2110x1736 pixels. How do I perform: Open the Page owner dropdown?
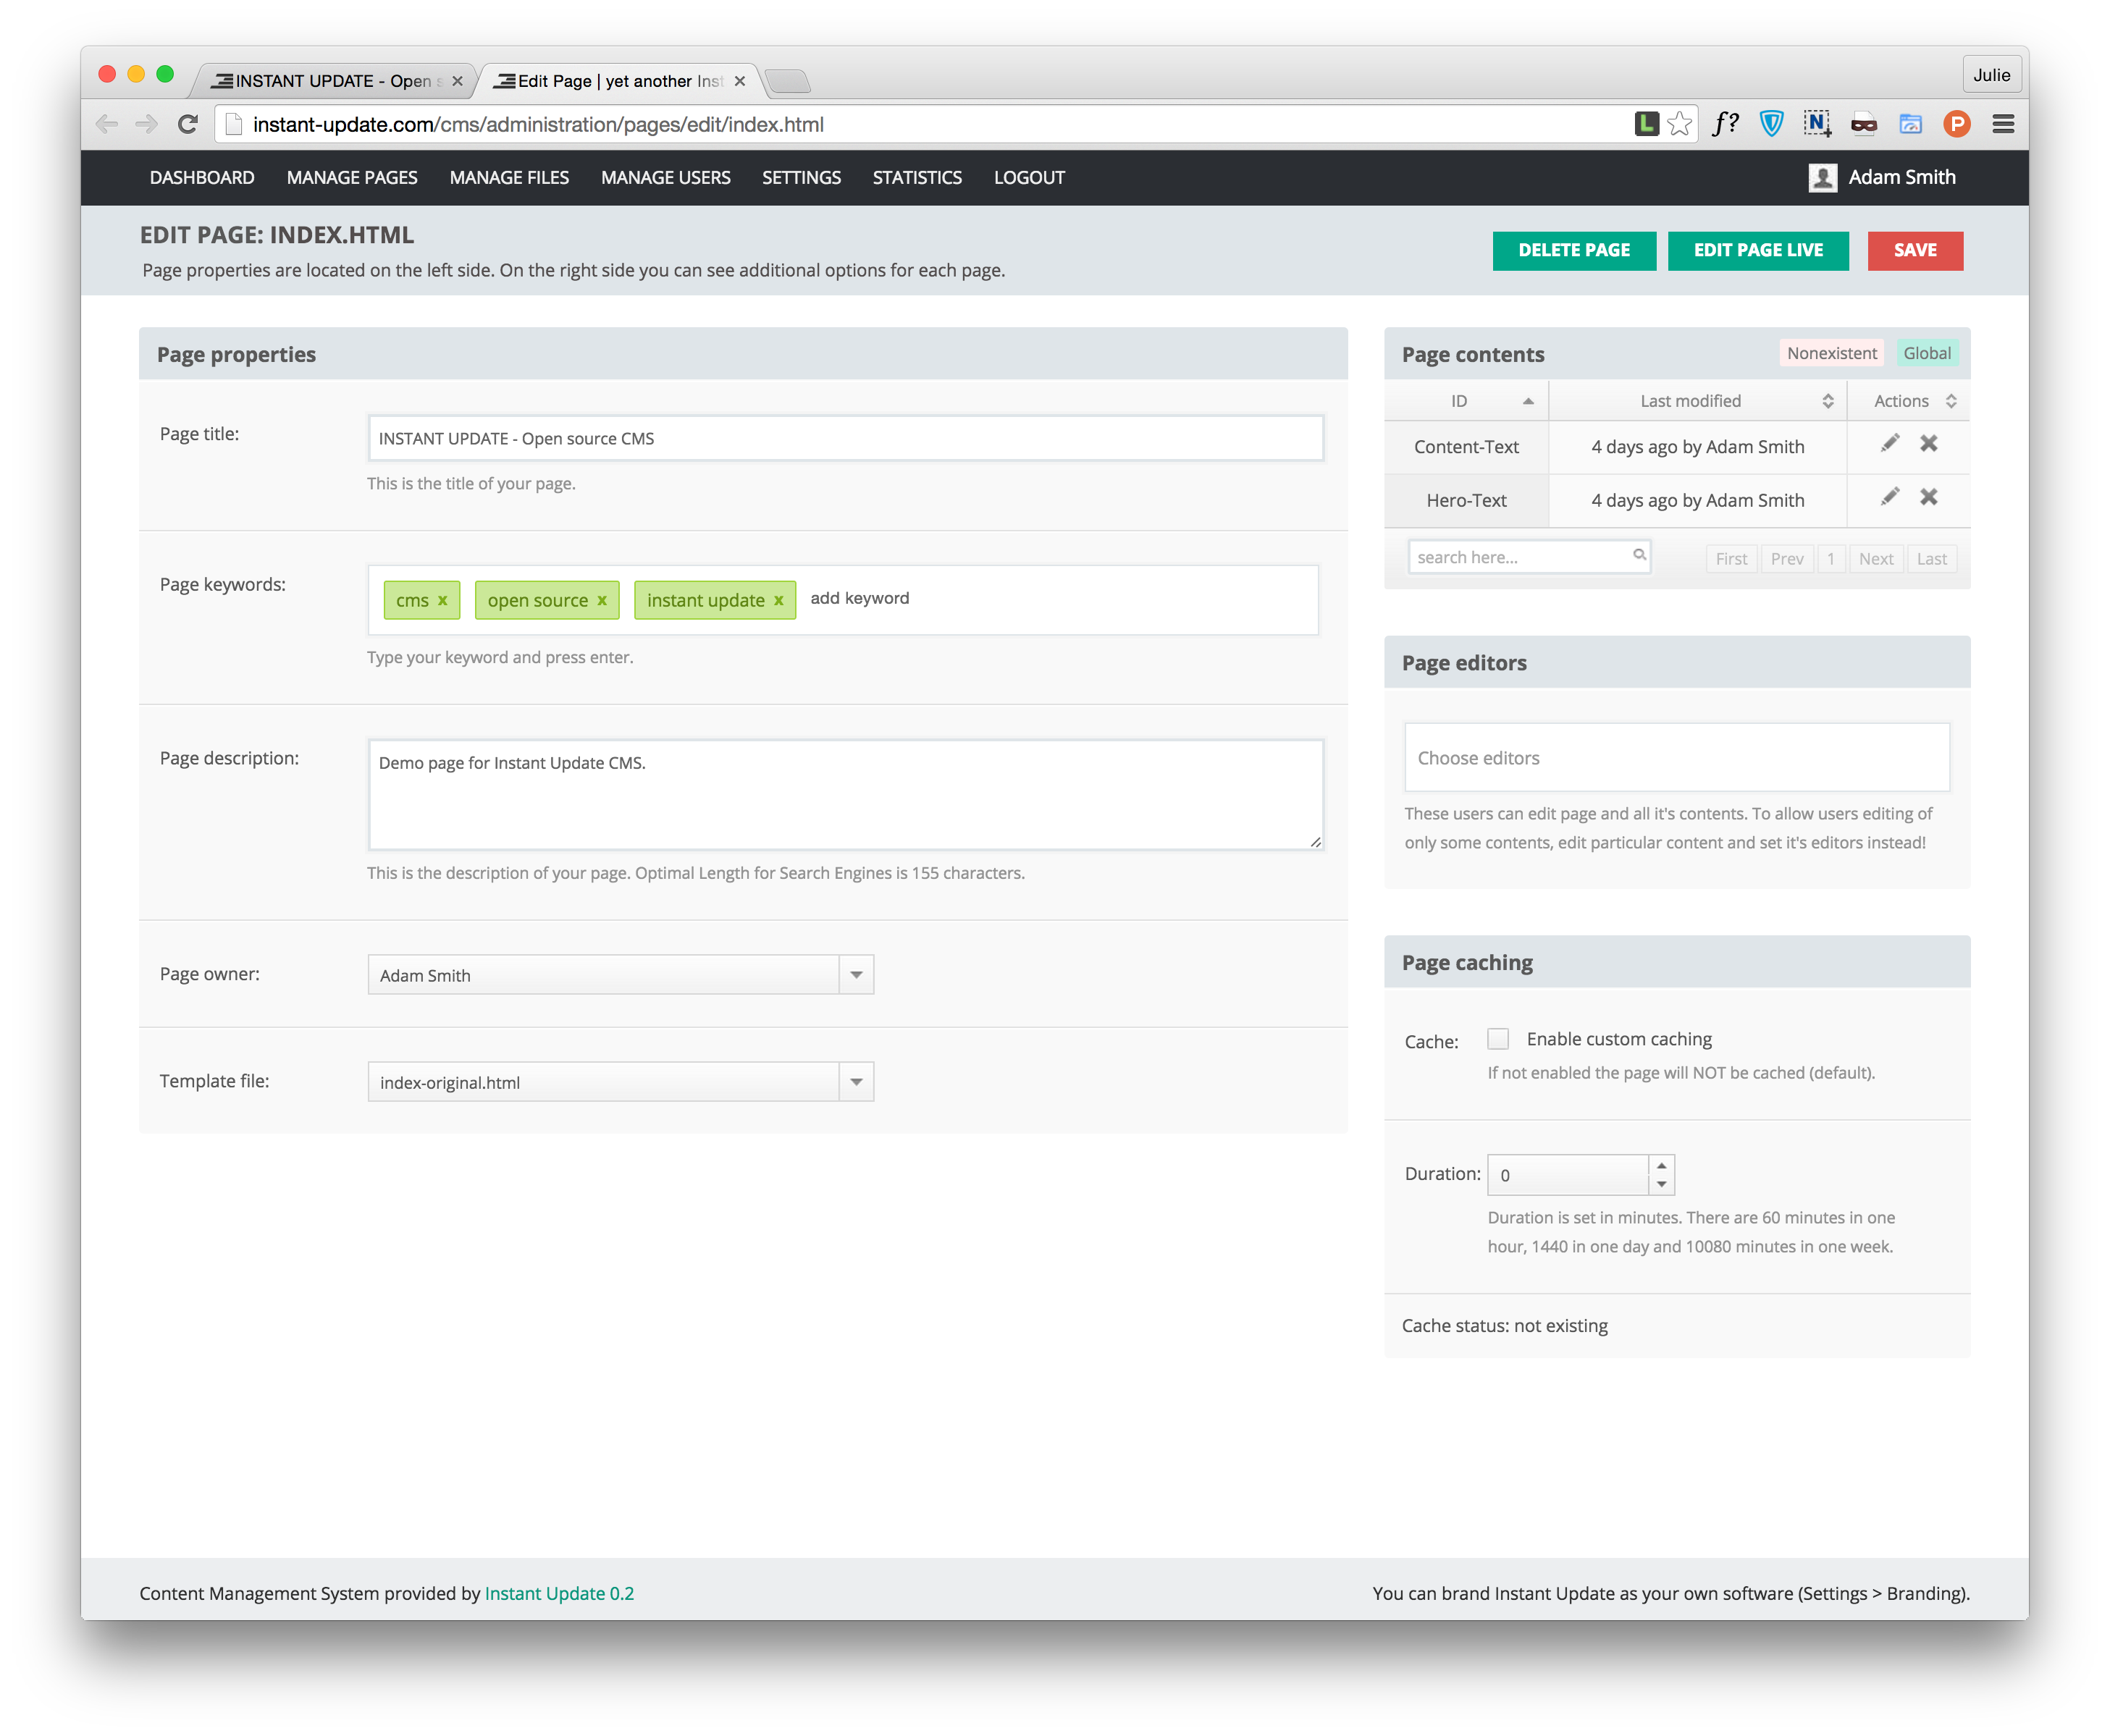tap(856, 975)
